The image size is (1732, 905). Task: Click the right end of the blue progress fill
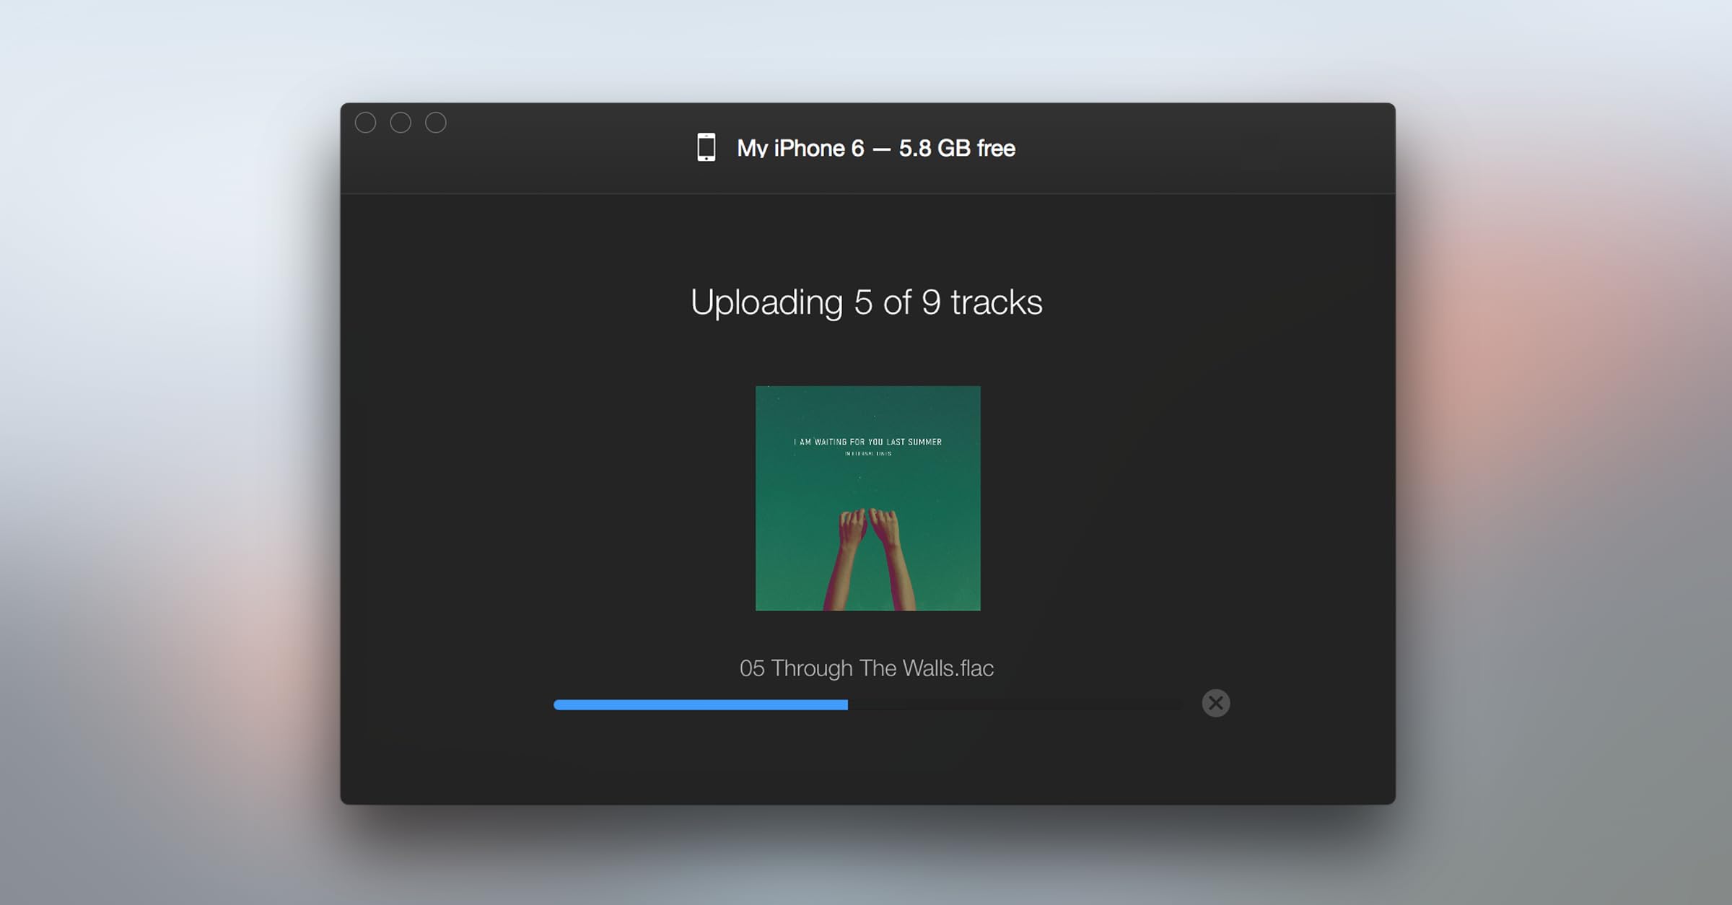[x=844, y=705]
